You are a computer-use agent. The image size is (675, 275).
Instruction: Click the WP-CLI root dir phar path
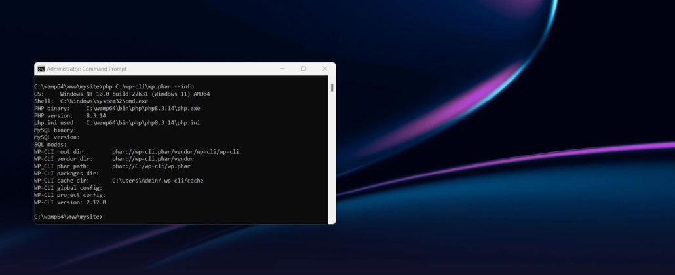click(x=175, y=151)
